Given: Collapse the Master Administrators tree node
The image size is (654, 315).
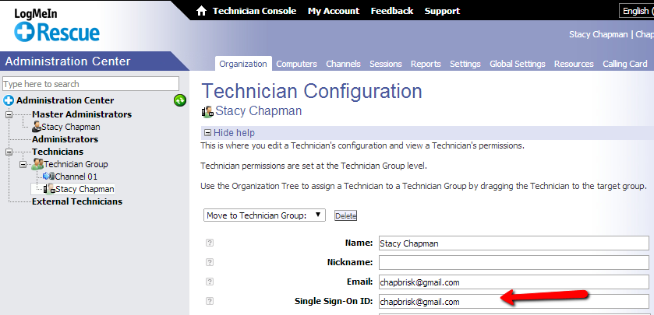Looking at the screenshot, I should click(9, 114).
